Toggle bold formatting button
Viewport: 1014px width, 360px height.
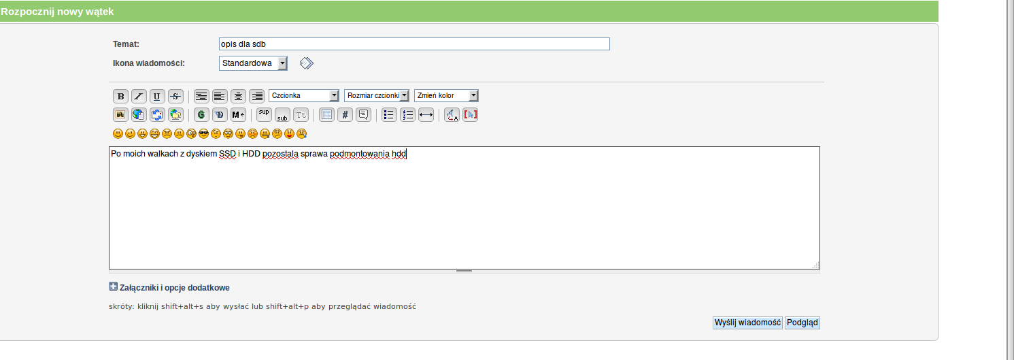(x=120, y=96)
